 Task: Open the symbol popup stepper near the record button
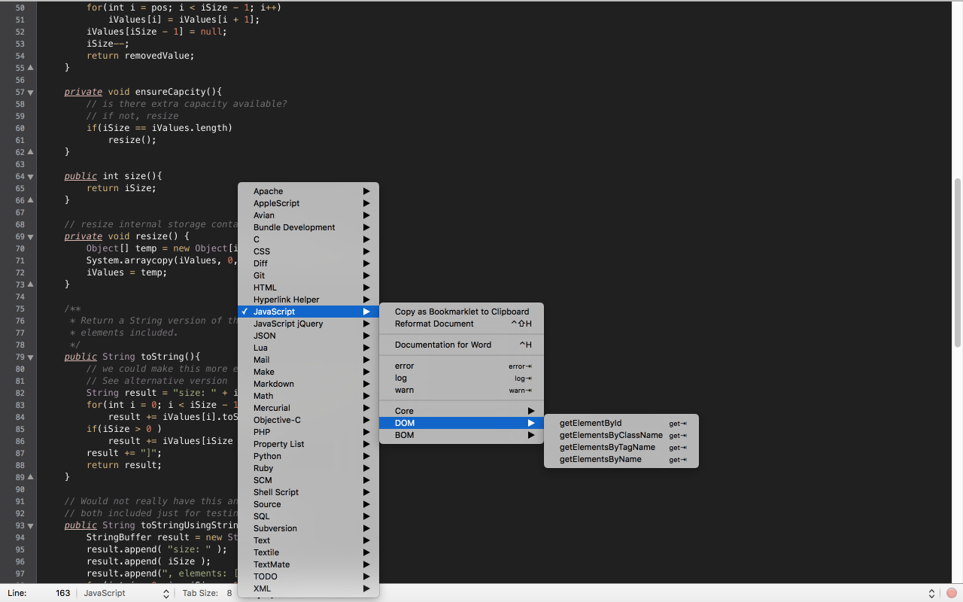pos(931,593)
